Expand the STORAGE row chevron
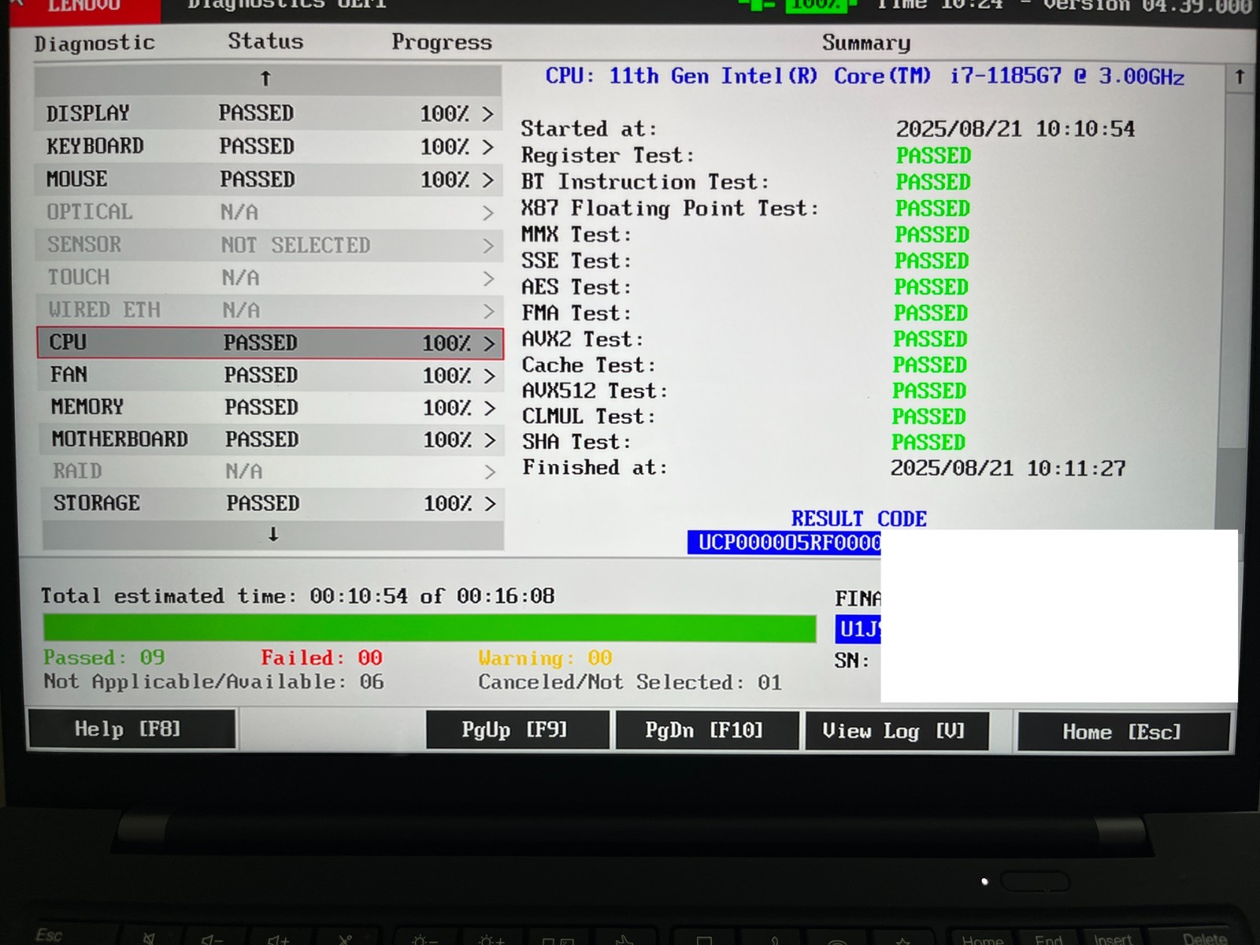The width and height of the screenshot is (1260, 945). [491, 504]
